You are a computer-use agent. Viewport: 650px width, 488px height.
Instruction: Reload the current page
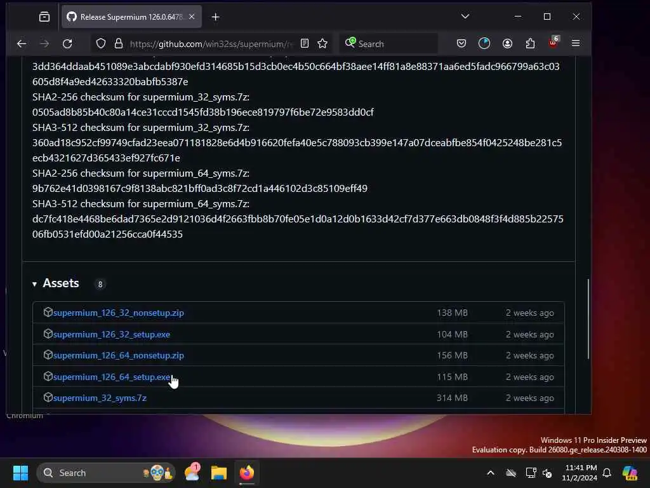point(67,44)
